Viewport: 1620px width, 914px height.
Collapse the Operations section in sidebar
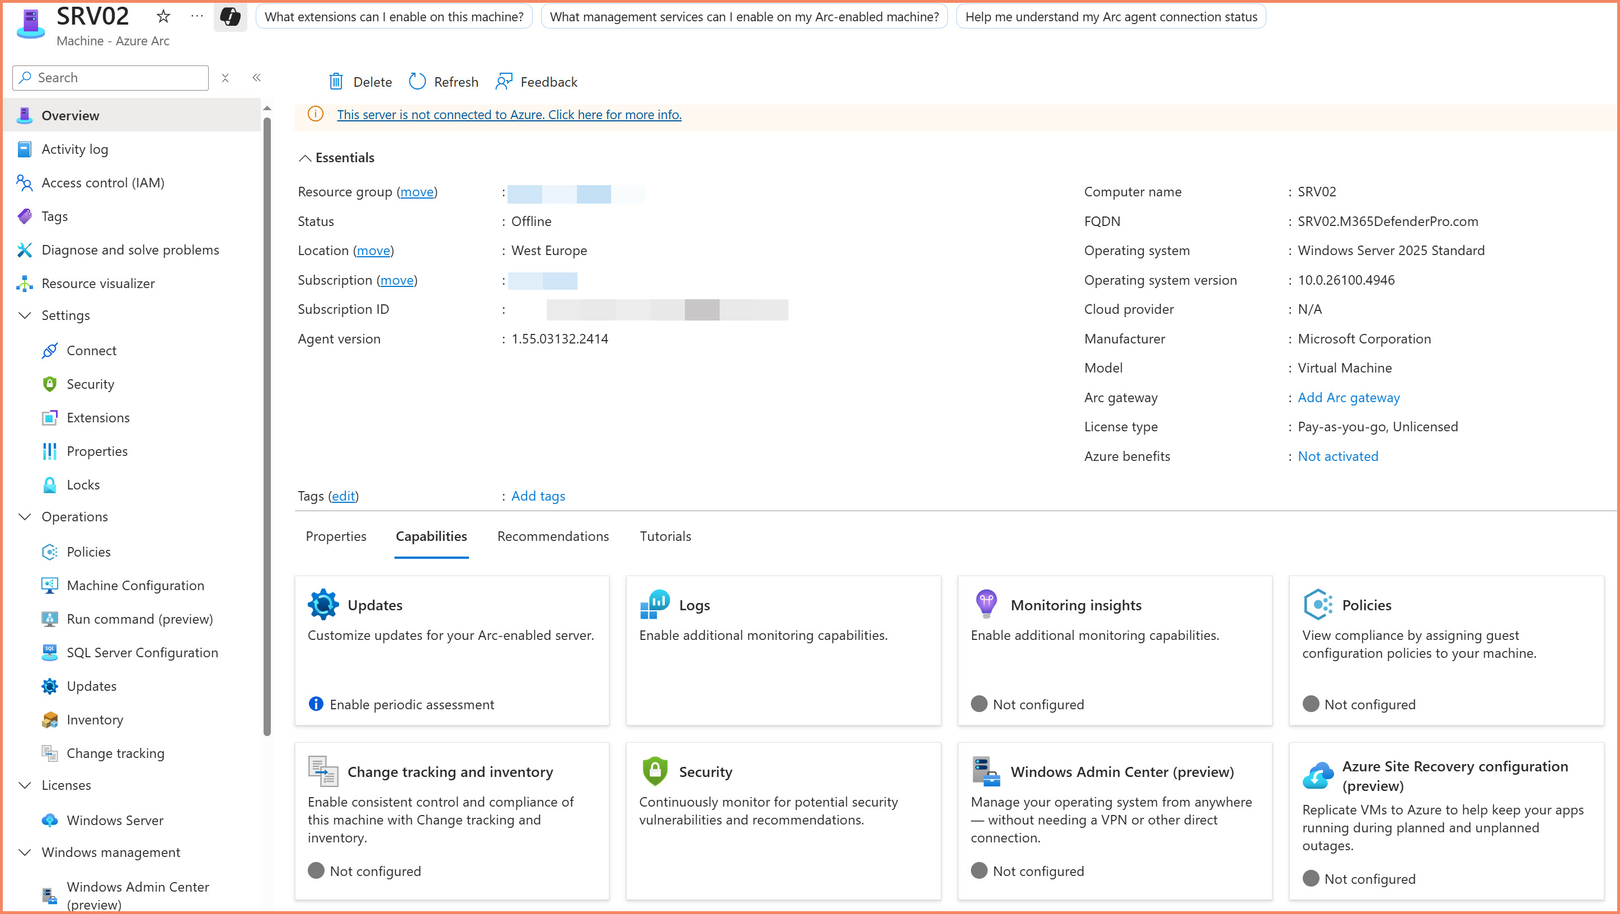click(25, 517)
